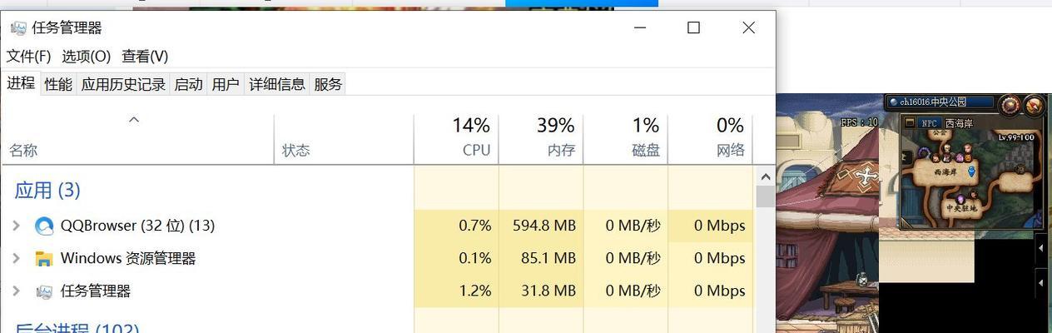
Task: Click the Task Manager title bar icon
Action: (18, 27)
